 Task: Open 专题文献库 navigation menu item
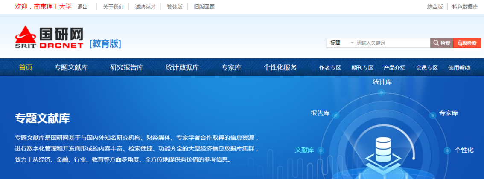pos(71,67)
